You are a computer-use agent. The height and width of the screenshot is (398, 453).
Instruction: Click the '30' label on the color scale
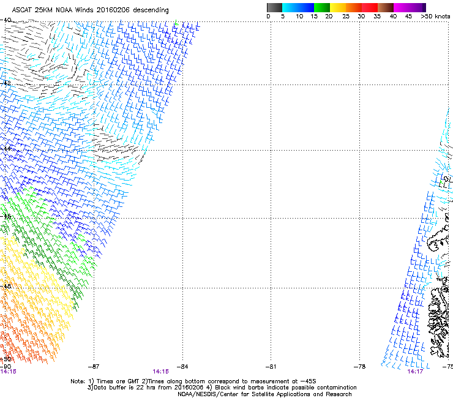[361, 17]
